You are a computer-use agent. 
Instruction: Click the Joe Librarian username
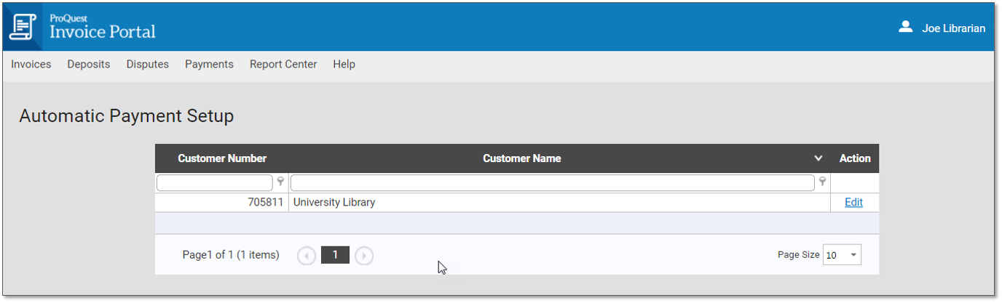click(954, 28)
